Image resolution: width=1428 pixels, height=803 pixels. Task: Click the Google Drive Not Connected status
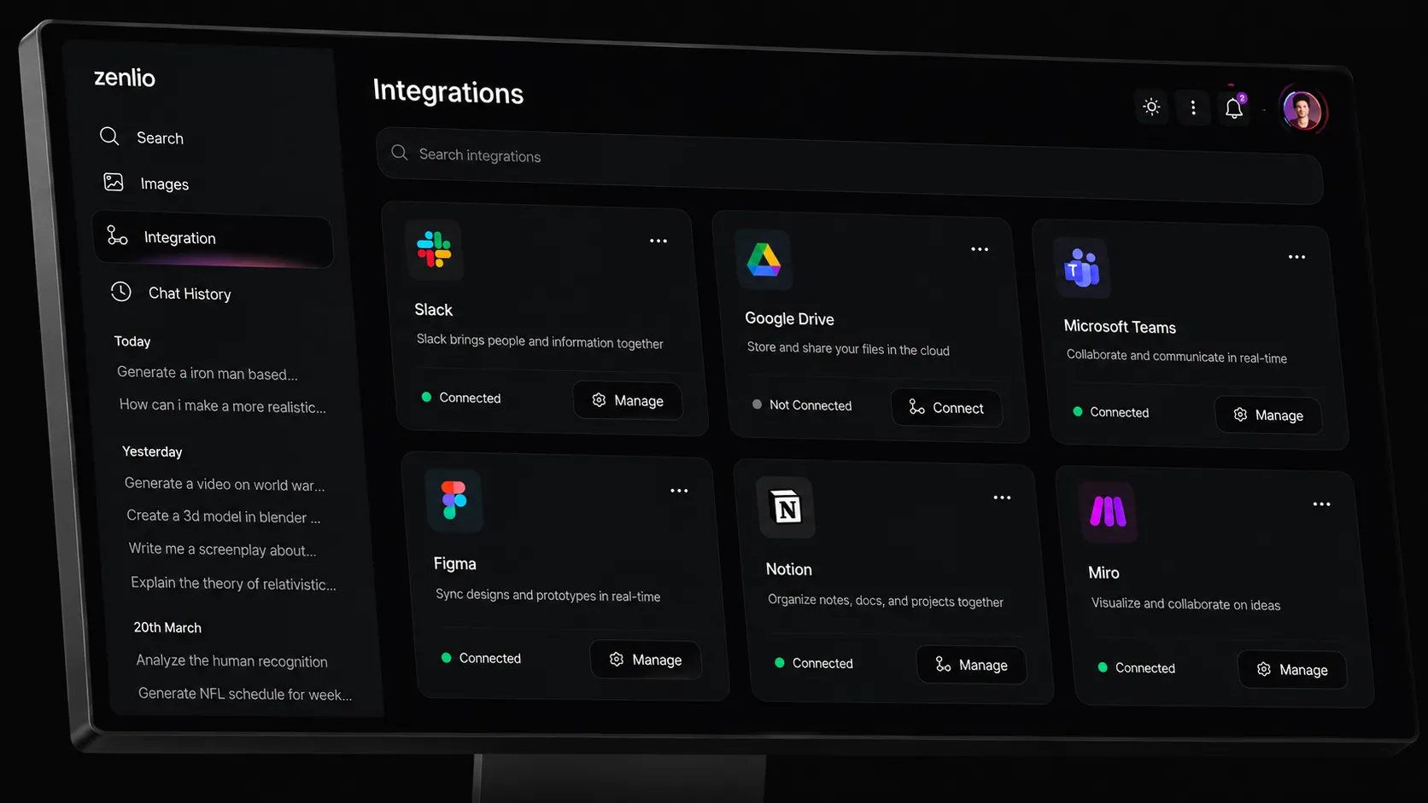point(802,405)
